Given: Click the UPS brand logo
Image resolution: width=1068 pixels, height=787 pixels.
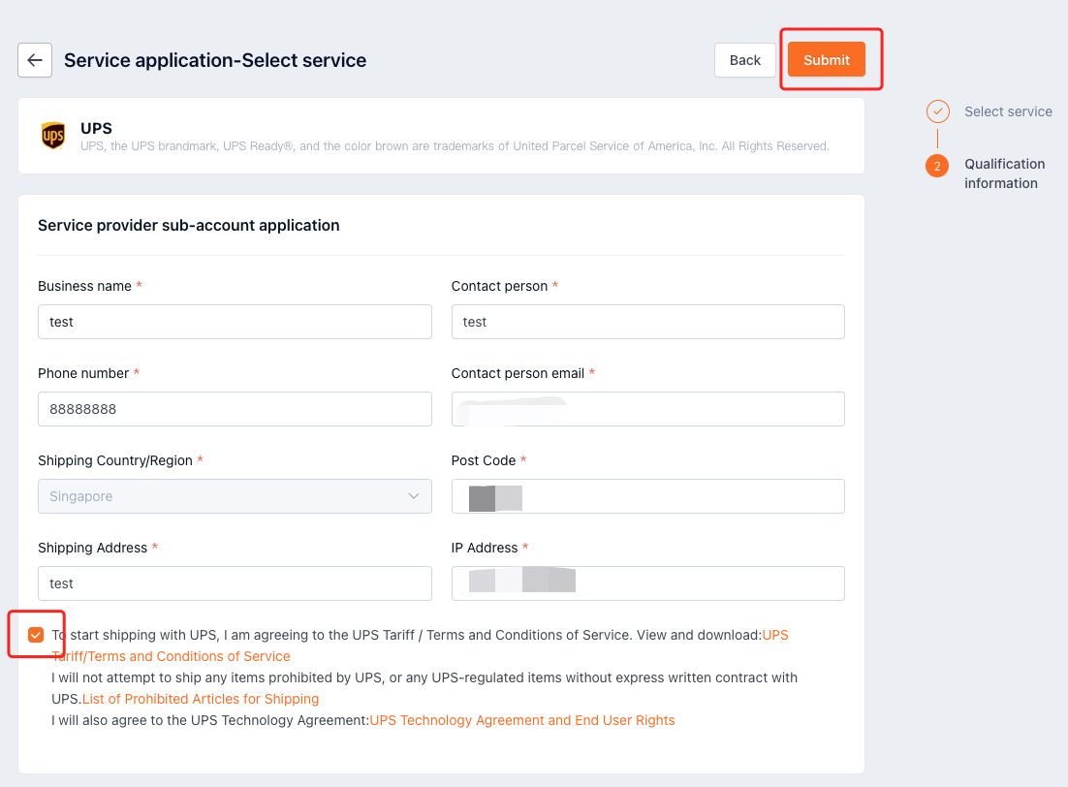Looking at the screenshot, I should tap(52, 135).
